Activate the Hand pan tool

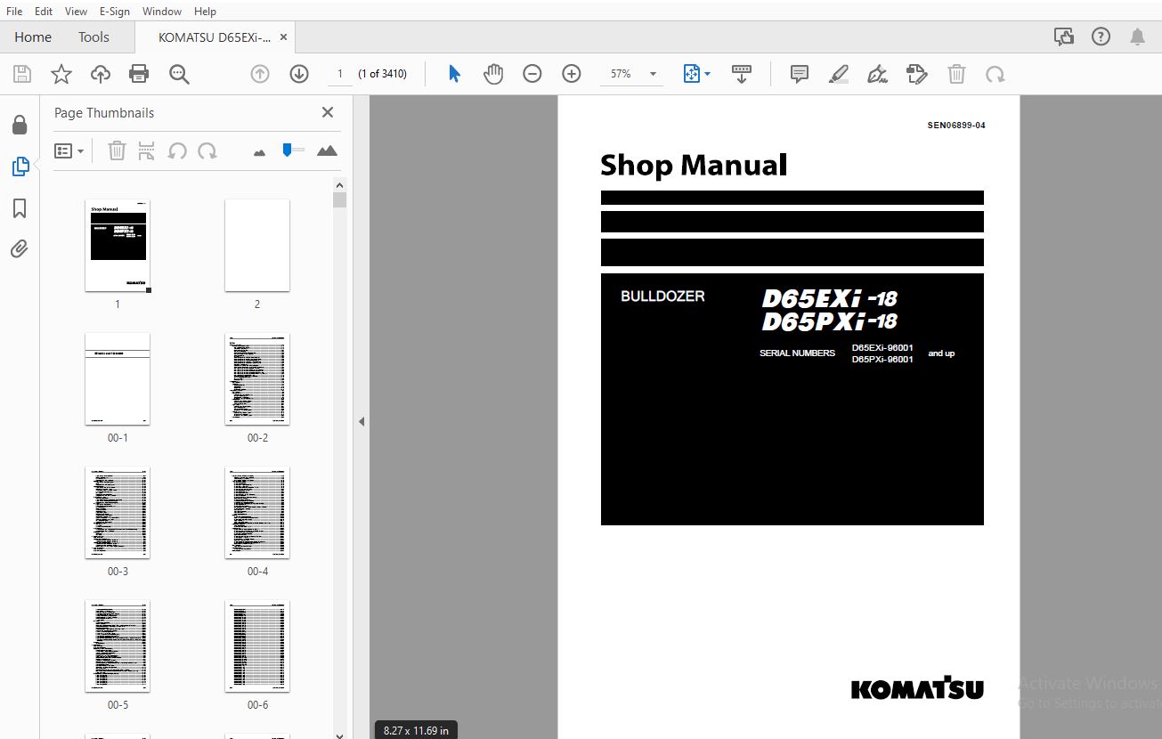click(x=493, y=74)
